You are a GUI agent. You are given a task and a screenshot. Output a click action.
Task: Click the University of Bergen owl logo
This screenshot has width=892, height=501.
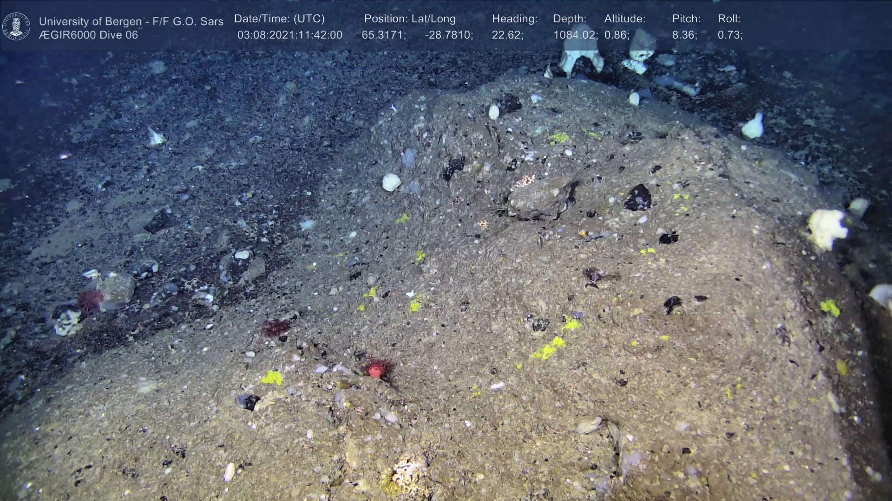coord(16,26)
